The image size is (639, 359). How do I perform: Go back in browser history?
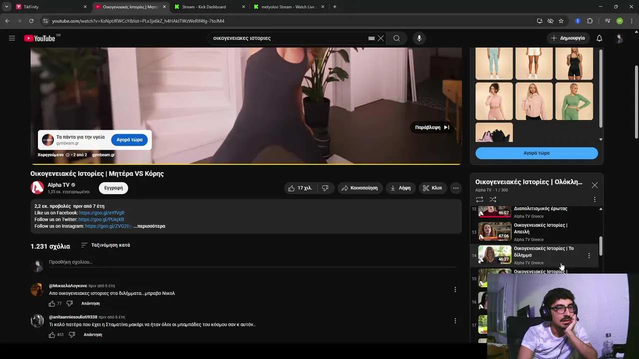click(x=7, y=21)
